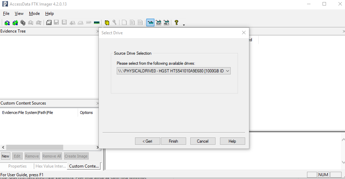This screenshot has width=345, height=179.
Task: Open the File menu
Action: click(6, 14)
